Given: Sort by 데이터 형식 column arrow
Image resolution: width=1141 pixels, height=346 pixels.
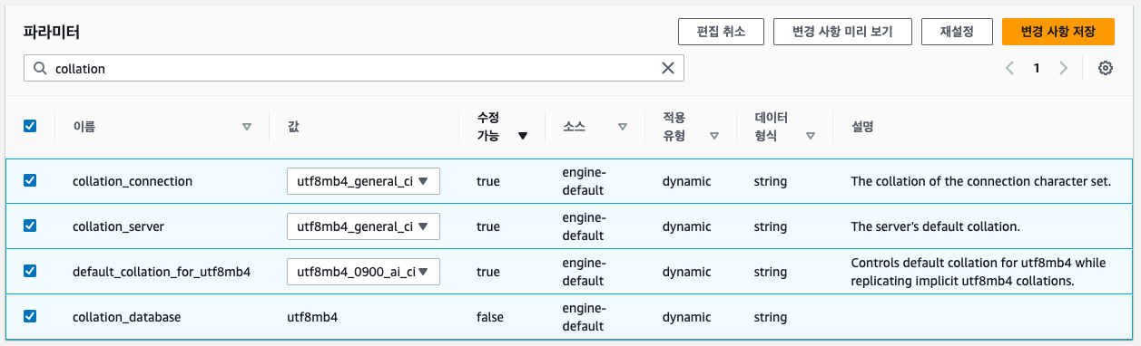Looking at the screenshot, I should [x=811, y=136].
